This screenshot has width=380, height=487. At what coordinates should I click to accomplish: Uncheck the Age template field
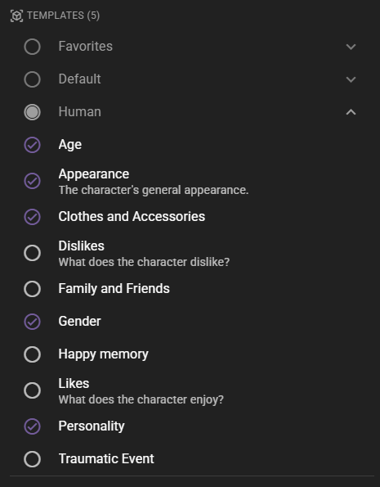(32, 145)
